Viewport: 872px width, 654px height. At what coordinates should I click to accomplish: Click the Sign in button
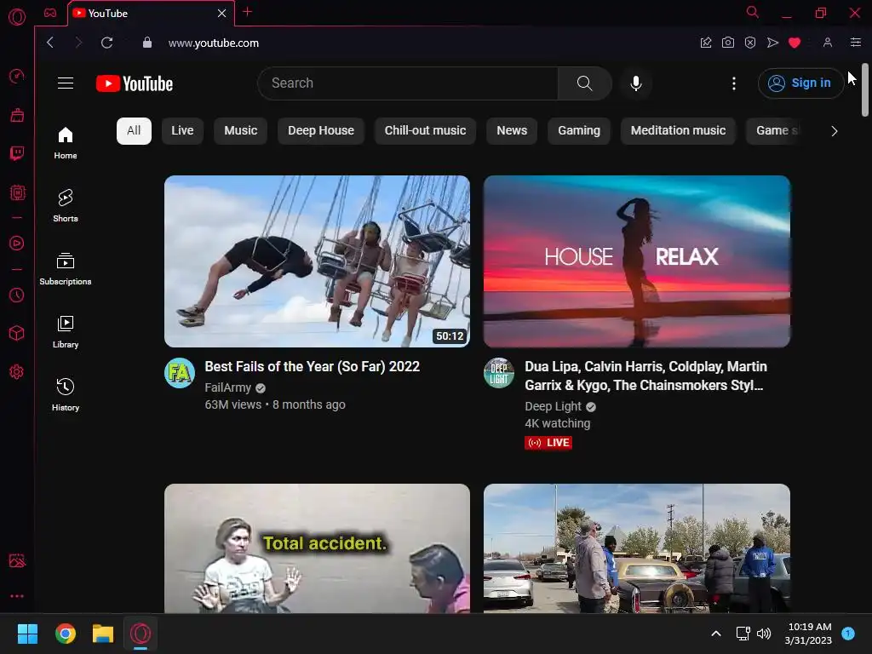800,83
